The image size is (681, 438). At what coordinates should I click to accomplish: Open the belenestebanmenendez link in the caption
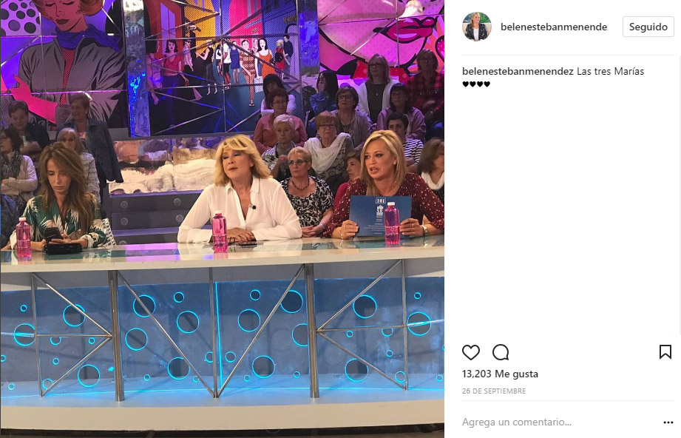[x=518, y=71]
